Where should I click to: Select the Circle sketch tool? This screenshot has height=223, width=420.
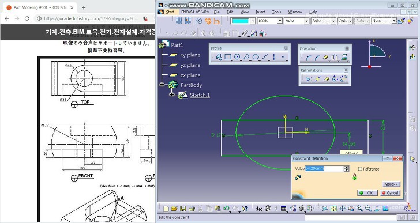[x=237, y=57]
